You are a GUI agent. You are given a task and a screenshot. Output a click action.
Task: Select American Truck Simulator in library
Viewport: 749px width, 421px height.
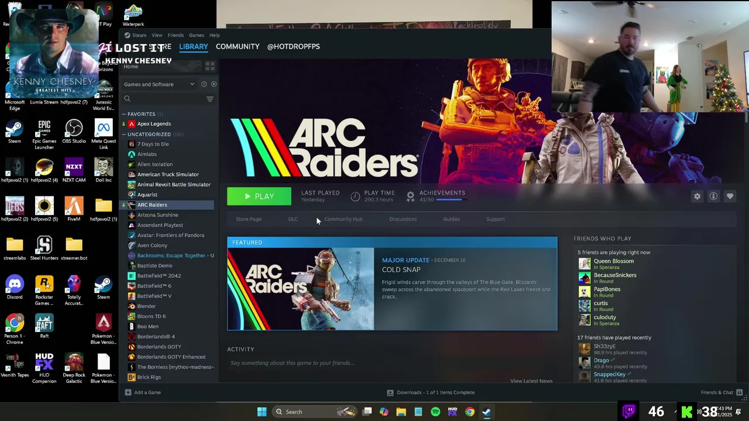pyautogui.click(x=168, y=174)
